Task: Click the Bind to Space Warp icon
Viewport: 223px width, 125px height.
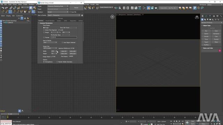Action: click(x=18, y=8)
